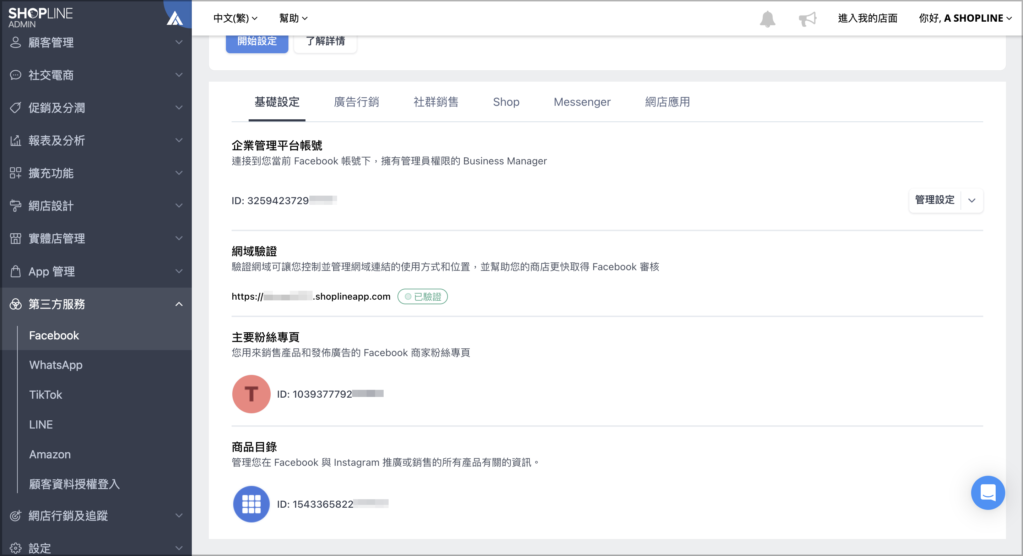This screenshot has height=556, width=1023.
Task: Click the 商品目錄 heading
Action: (254, 447)
